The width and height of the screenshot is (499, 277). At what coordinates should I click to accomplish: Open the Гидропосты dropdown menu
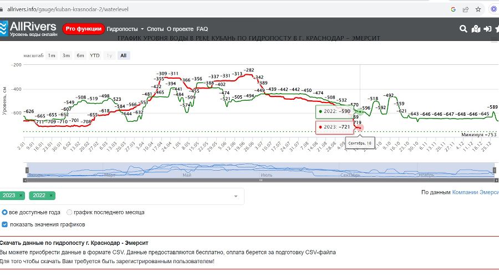pyautogui.click(x=125, y=29)
